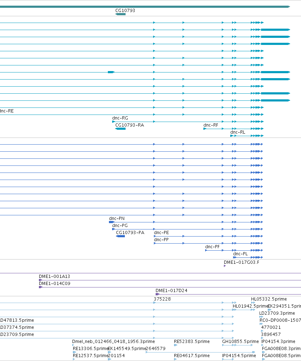This screenshot has height=361, width=301.
Task: Select the Dmel_neb_012466_0418_1956.3prime label
Action: pyautogui.click(x=113, y=342)
